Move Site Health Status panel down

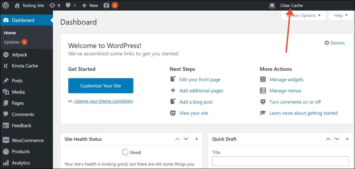click(x=186, y=139)
